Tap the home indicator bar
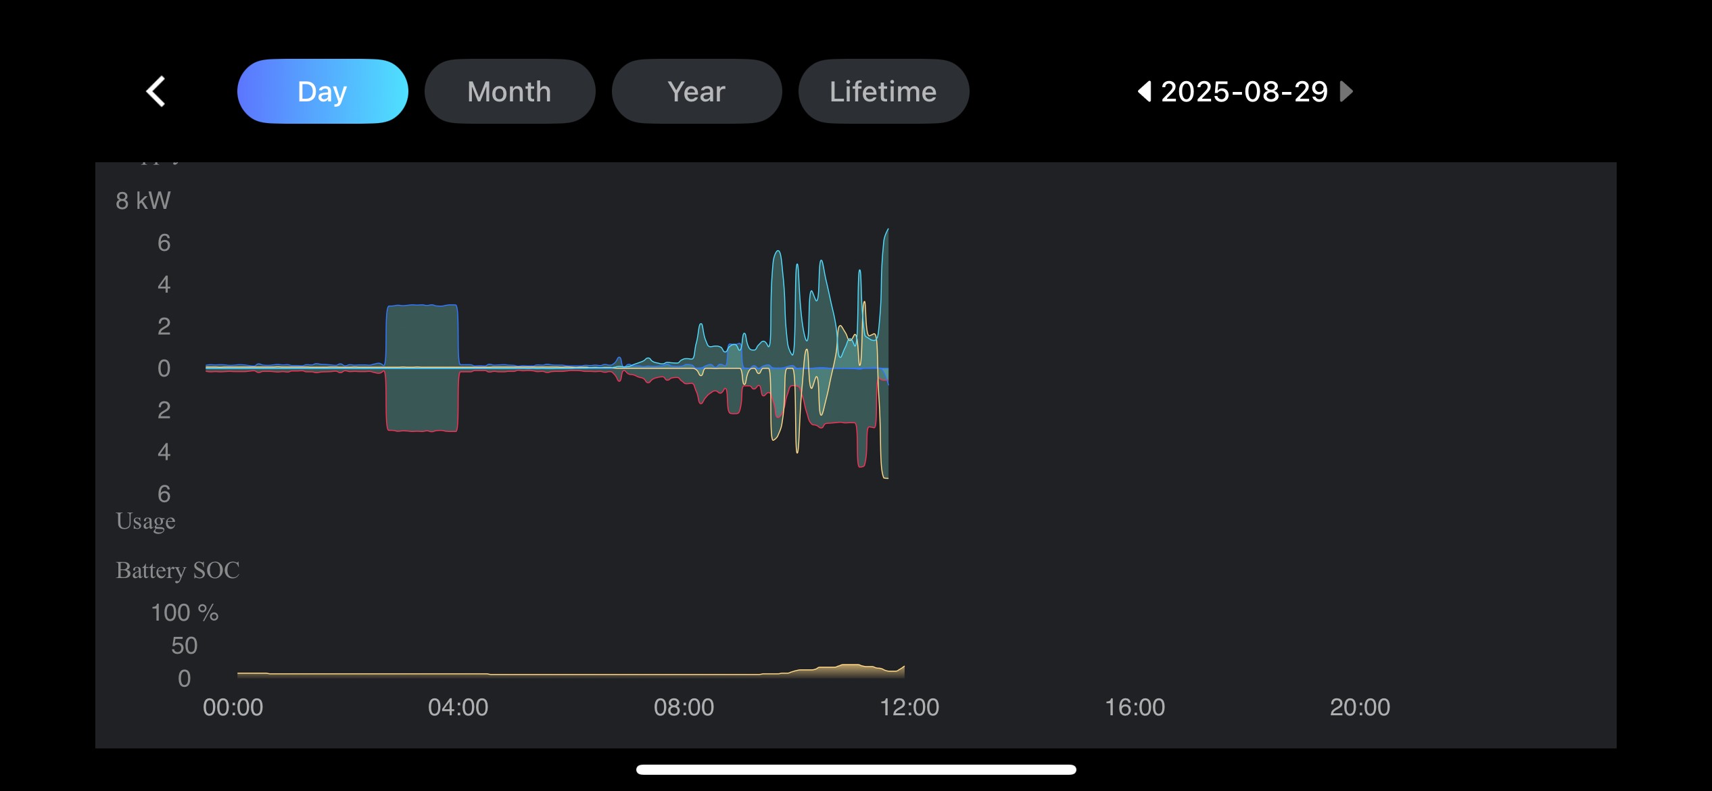 pyautogui.click(x=855, y=769)
